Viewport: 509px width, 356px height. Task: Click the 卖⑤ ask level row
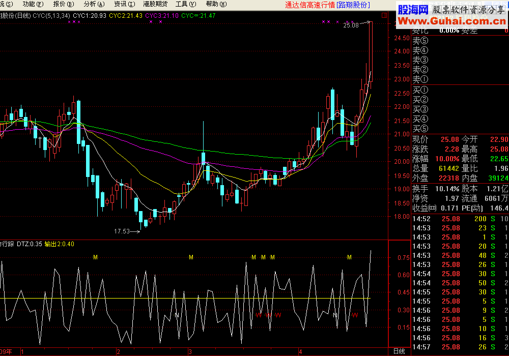click(460, 41)
